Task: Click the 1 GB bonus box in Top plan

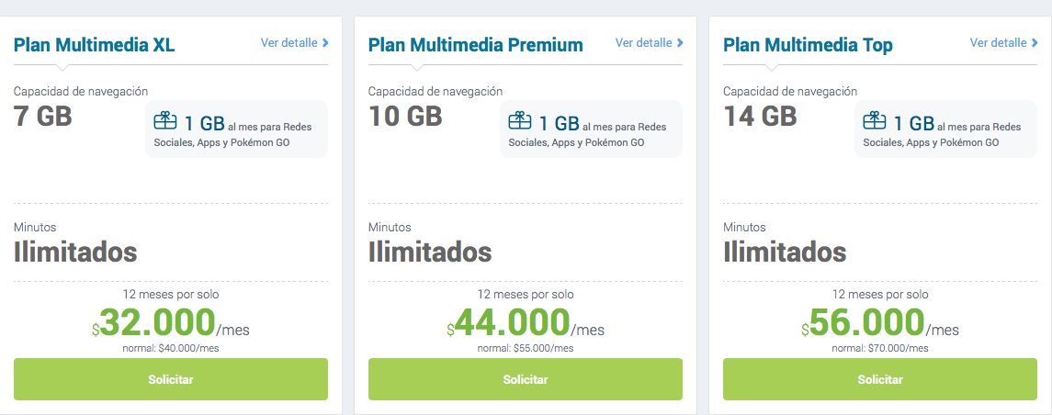Action: (945, 129)
